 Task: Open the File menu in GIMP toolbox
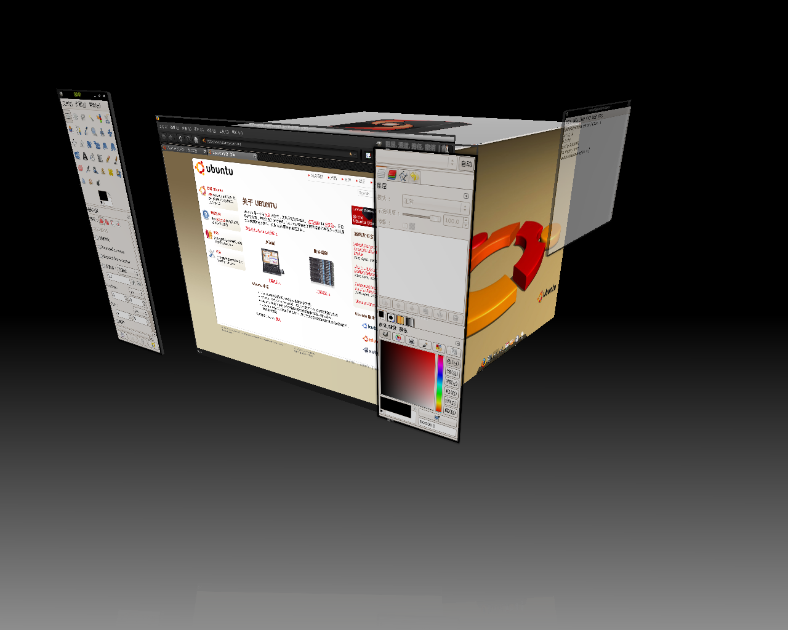(67, 103)
